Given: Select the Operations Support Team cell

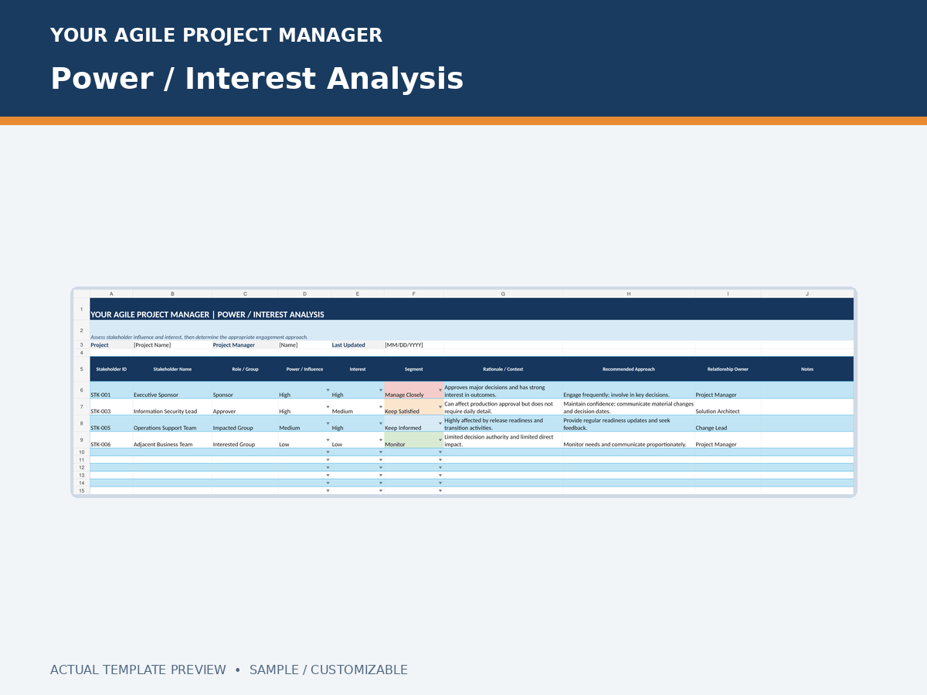Looking at the screenshot, I should point(172,423).
